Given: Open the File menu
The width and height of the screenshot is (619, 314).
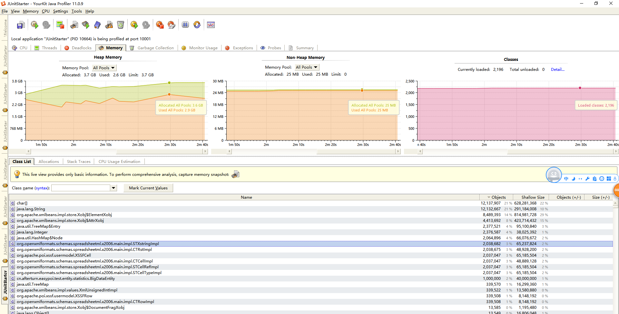Looking at the screenshot, I should pyautogui.click(x=5, y=11).
